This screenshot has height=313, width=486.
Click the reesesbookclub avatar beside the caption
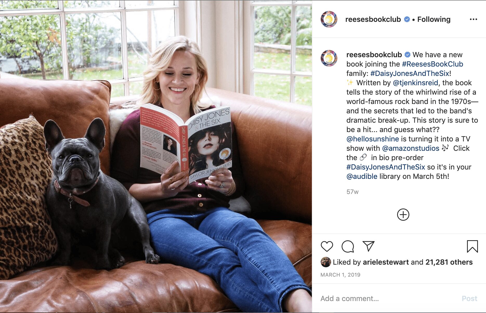click(x=329, y=58)
